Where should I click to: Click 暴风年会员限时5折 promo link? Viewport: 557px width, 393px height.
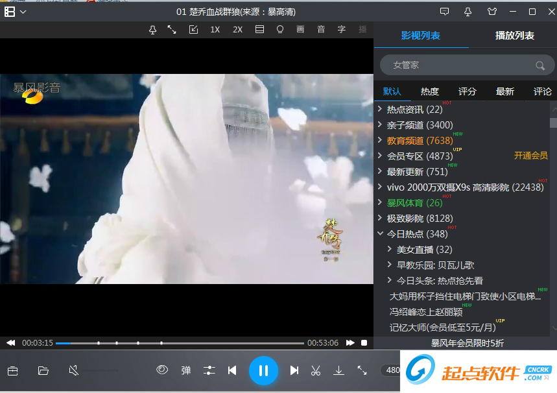coord(468,343)
